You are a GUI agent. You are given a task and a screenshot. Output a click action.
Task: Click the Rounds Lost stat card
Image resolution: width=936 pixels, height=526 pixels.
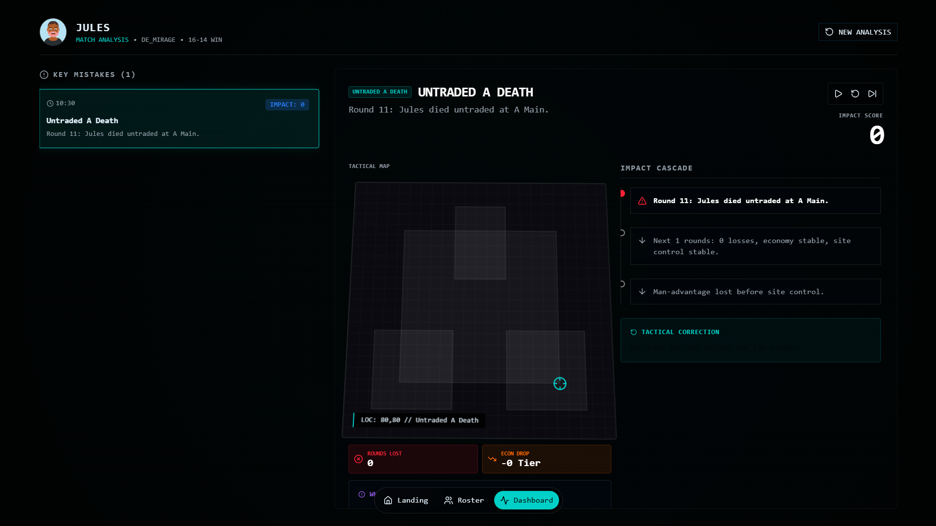[x=412, y=459]
